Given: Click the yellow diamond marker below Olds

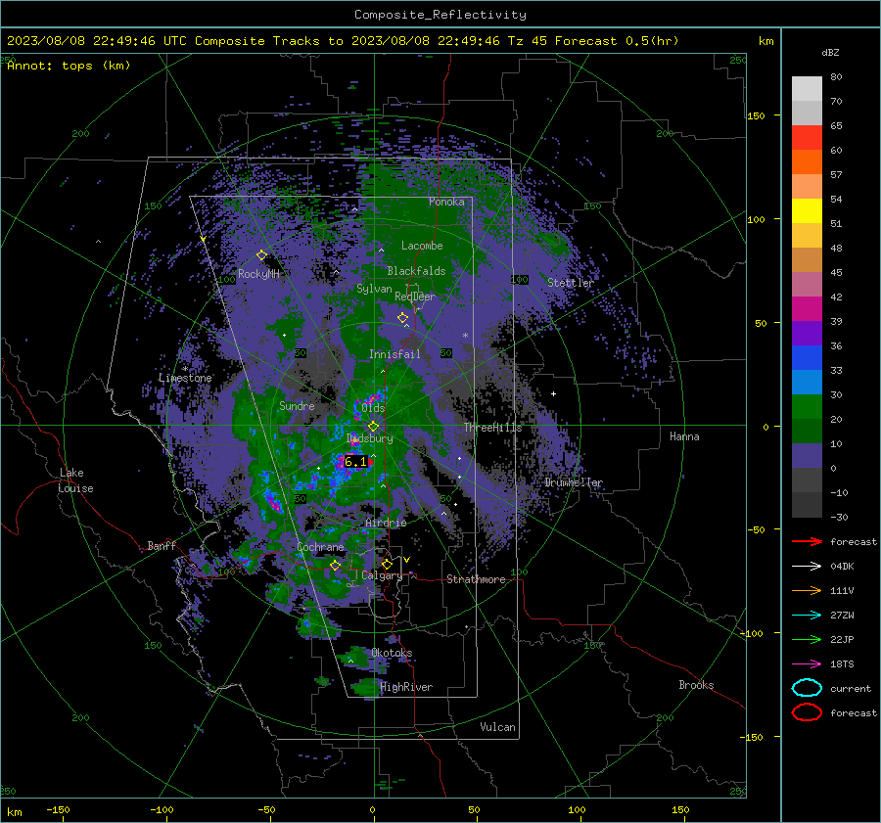Looking at the screenshot, I should pyautogui.click(x=373, y=427).
